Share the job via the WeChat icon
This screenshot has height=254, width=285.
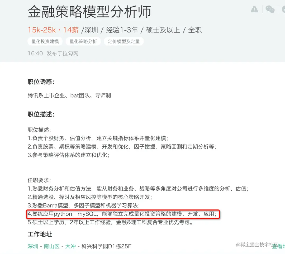[270, 9]
